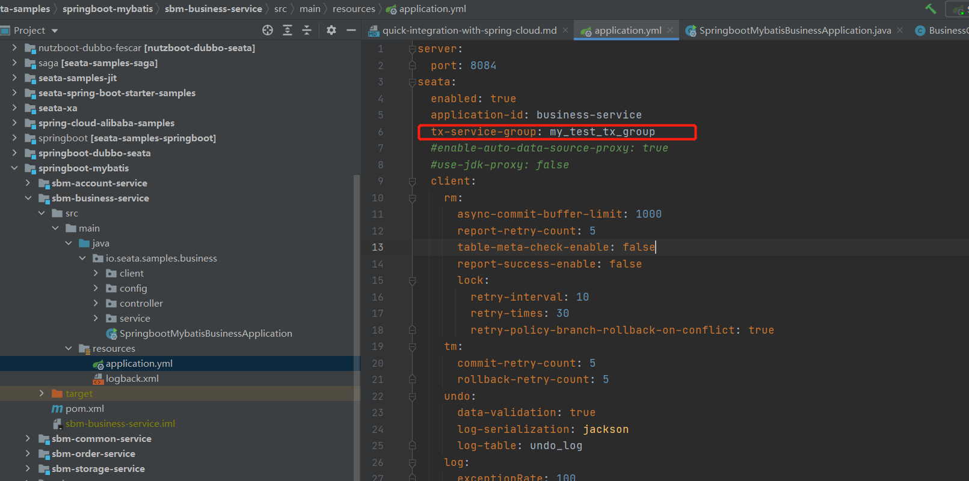Select io.seata.samples.business package
Screen dimensions: 969x481
click(161, 258)
